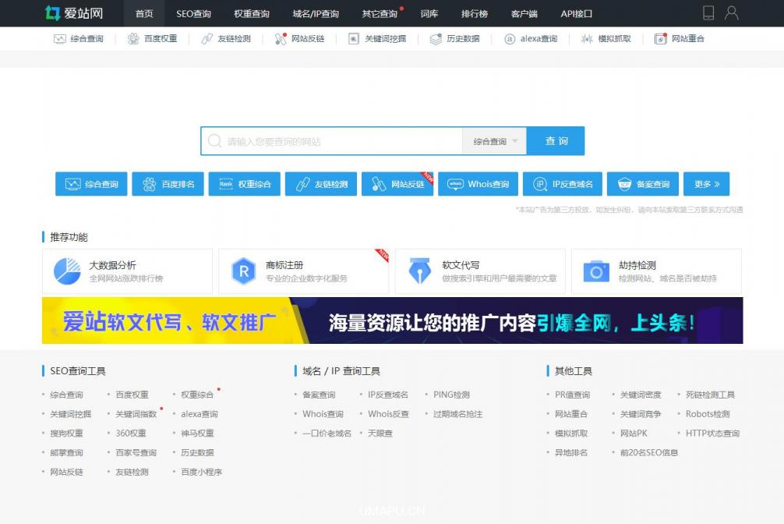Click the 爱站网 logo
The width and height of the screenshot is (784, 524).
point(72,13)
